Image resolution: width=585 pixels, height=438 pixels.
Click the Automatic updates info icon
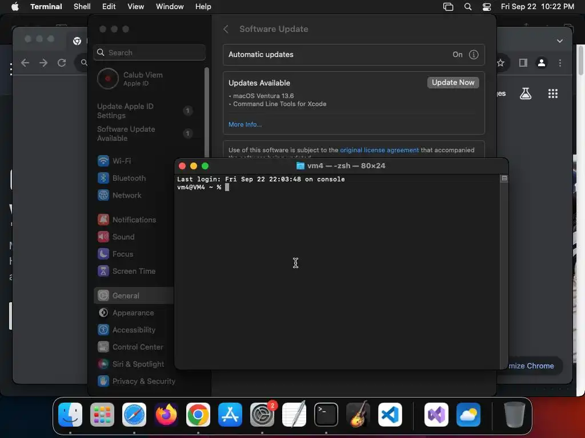click(x=474, y=54)
